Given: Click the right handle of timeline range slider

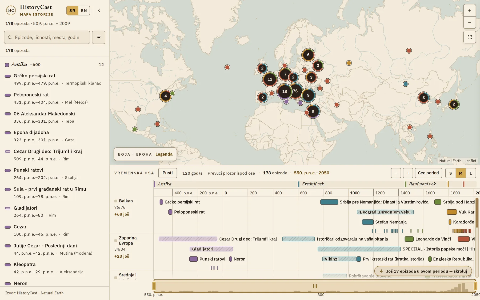Looking at the screenshot, I should click(x=475, y=286).
